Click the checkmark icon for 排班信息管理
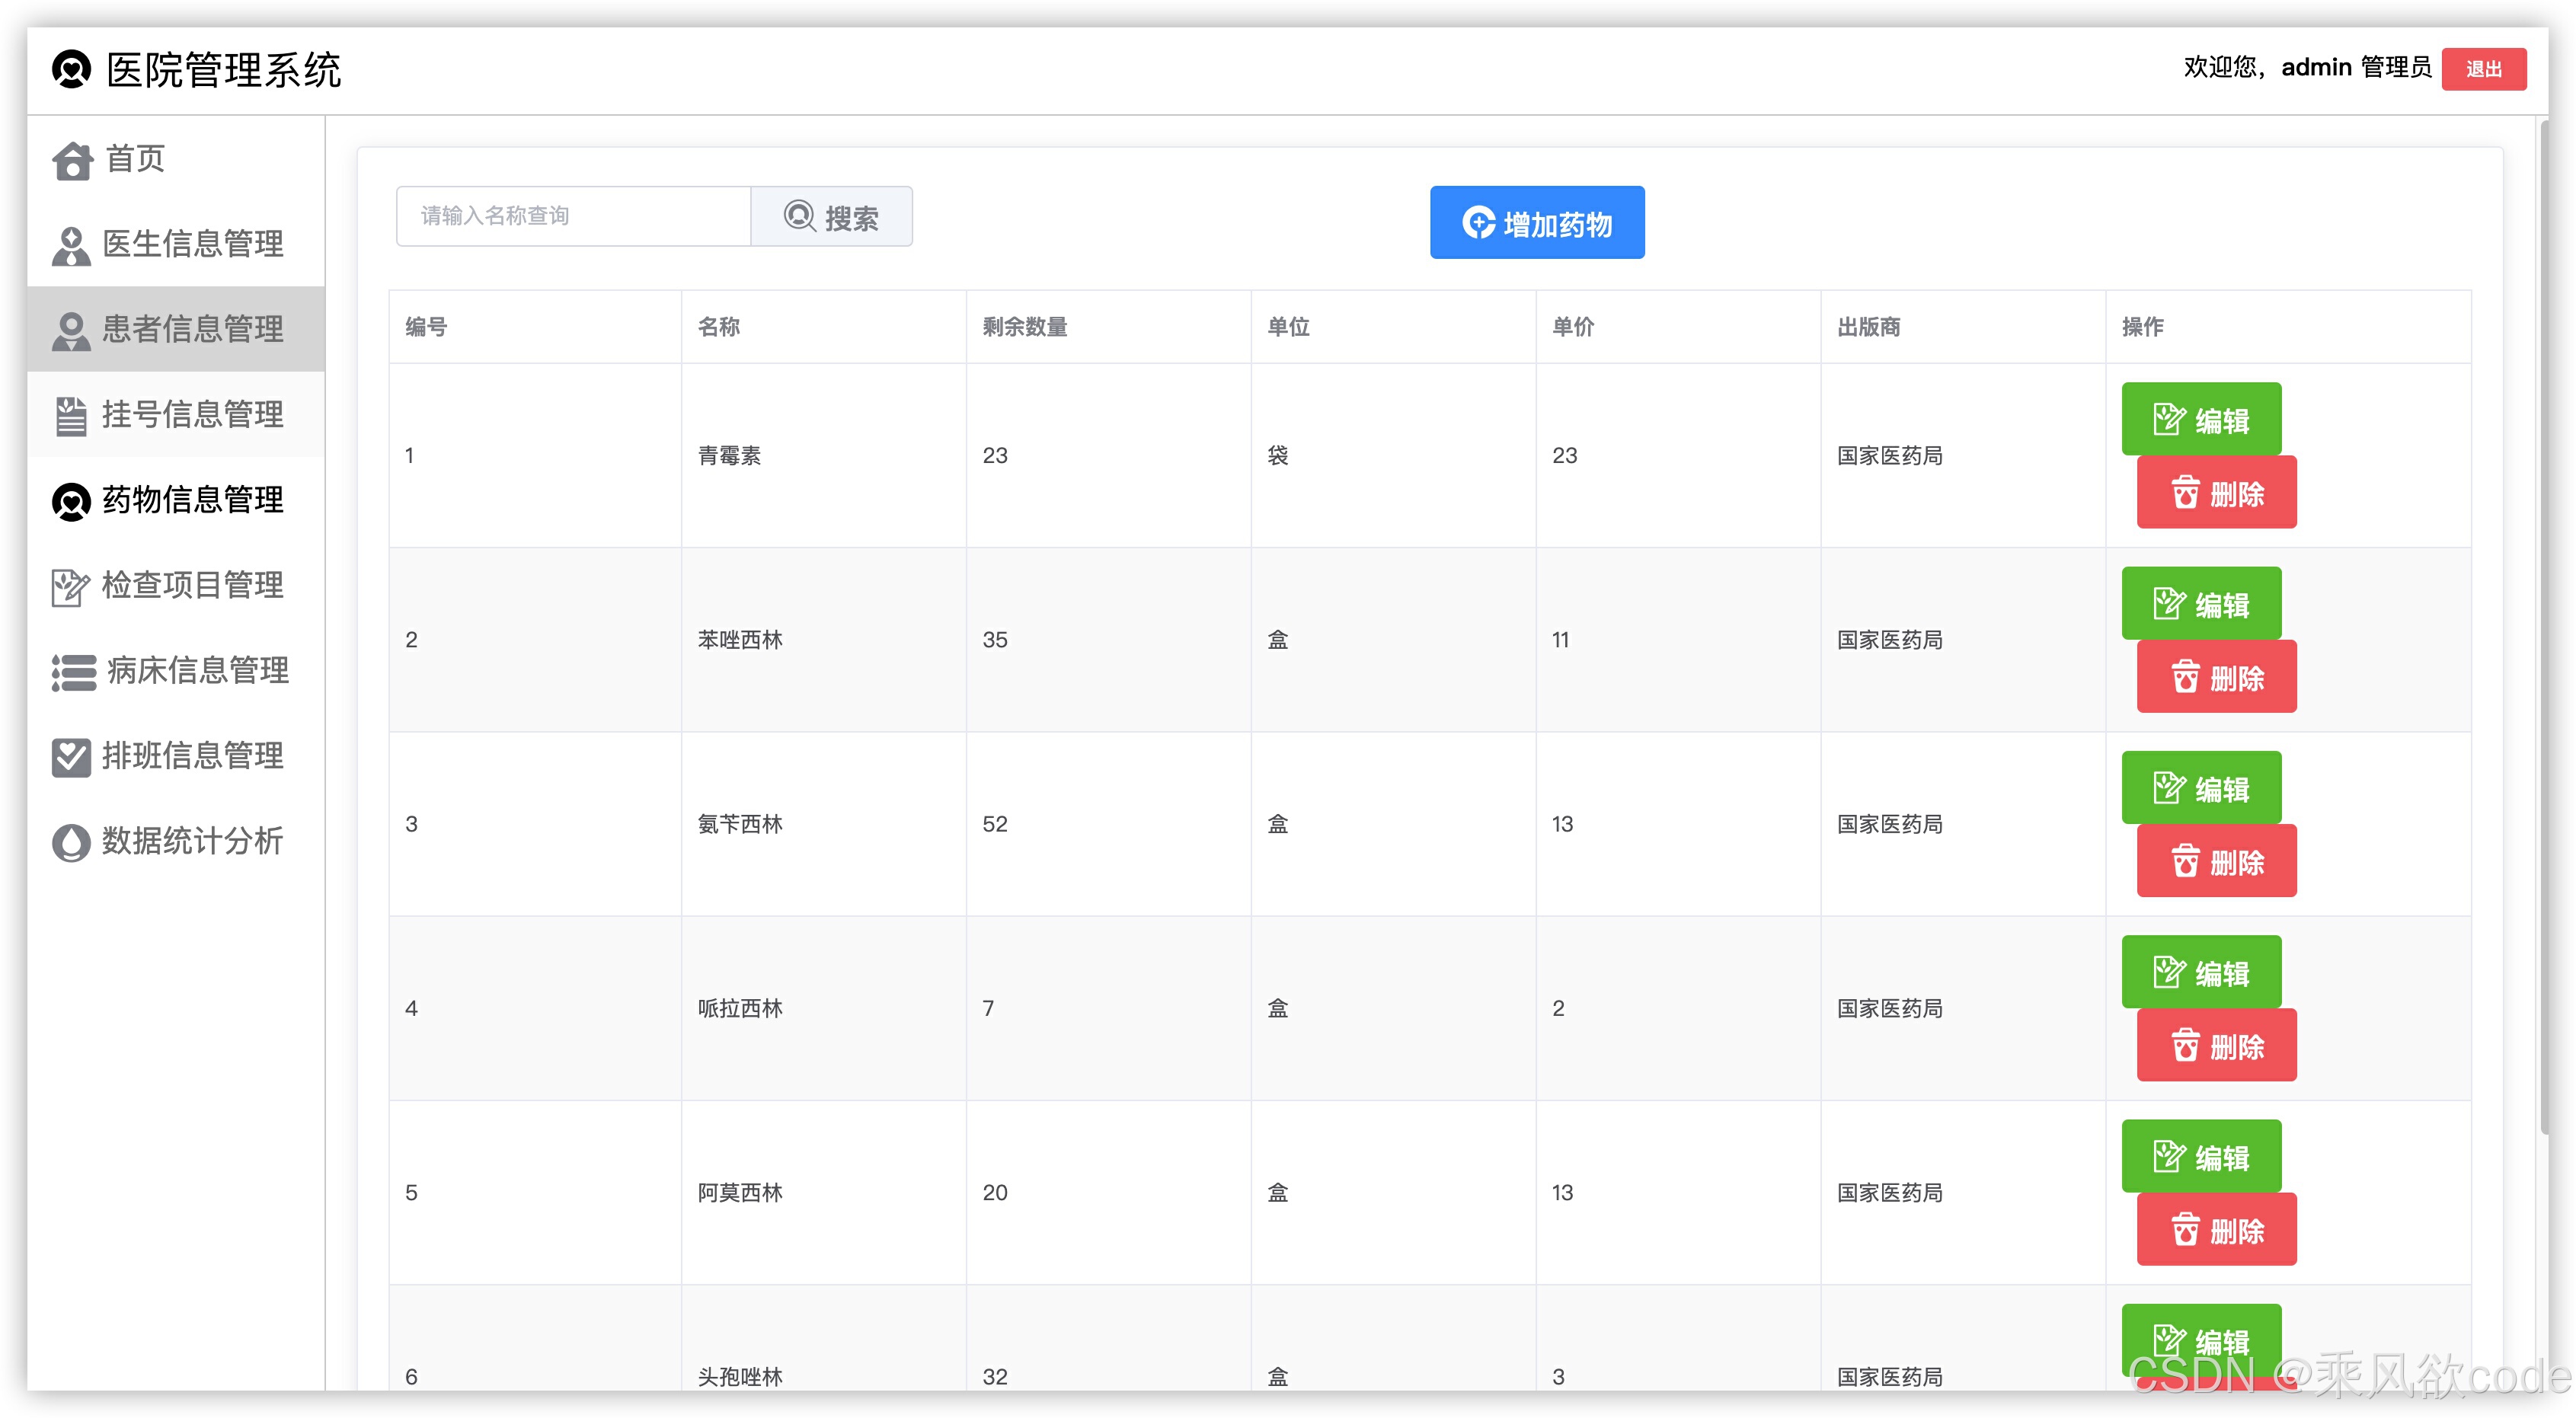This screenshot has width=2576, height=1418. click(71, 757)
